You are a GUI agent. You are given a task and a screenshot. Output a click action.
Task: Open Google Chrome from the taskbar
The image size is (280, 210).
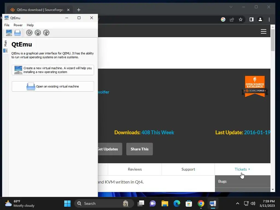pyautogui.click(x=201, y=203)
